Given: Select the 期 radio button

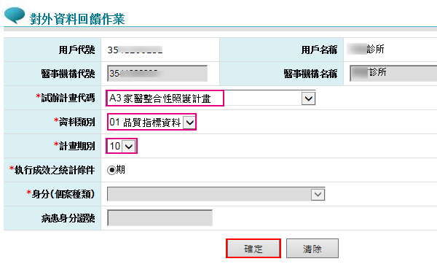Looking at the screenshot, I should pyautogui.click(x=111, y=170).
